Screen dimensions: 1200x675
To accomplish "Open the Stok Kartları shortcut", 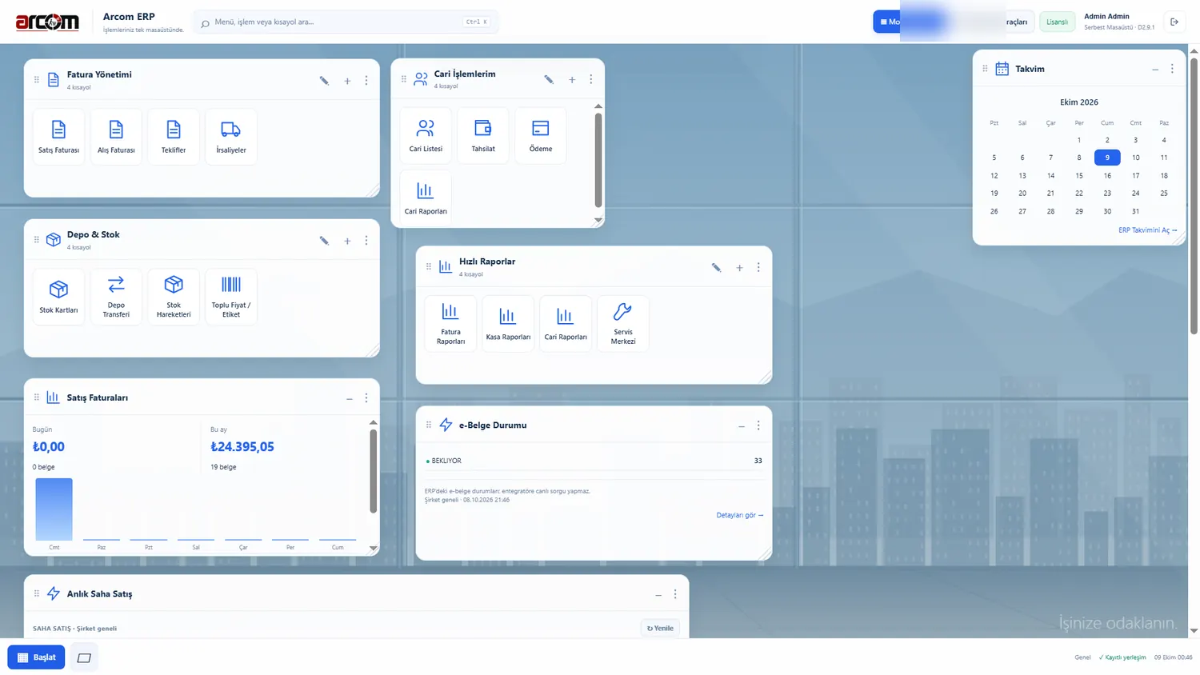I will coord(58,297).
